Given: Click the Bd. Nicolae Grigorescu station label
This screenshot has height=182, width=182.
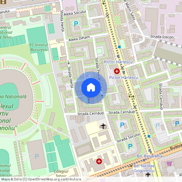Looking at the screenshot, I should pyautogui.click(x=144, y=168).
